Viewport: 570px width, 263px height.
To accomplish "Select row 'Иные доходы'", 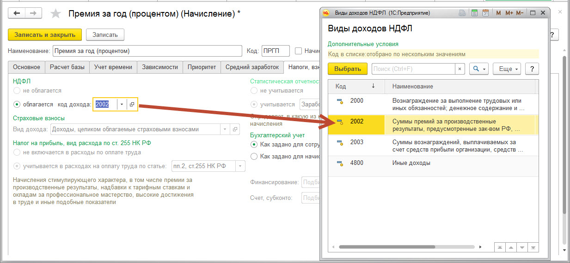I will 434,166.
